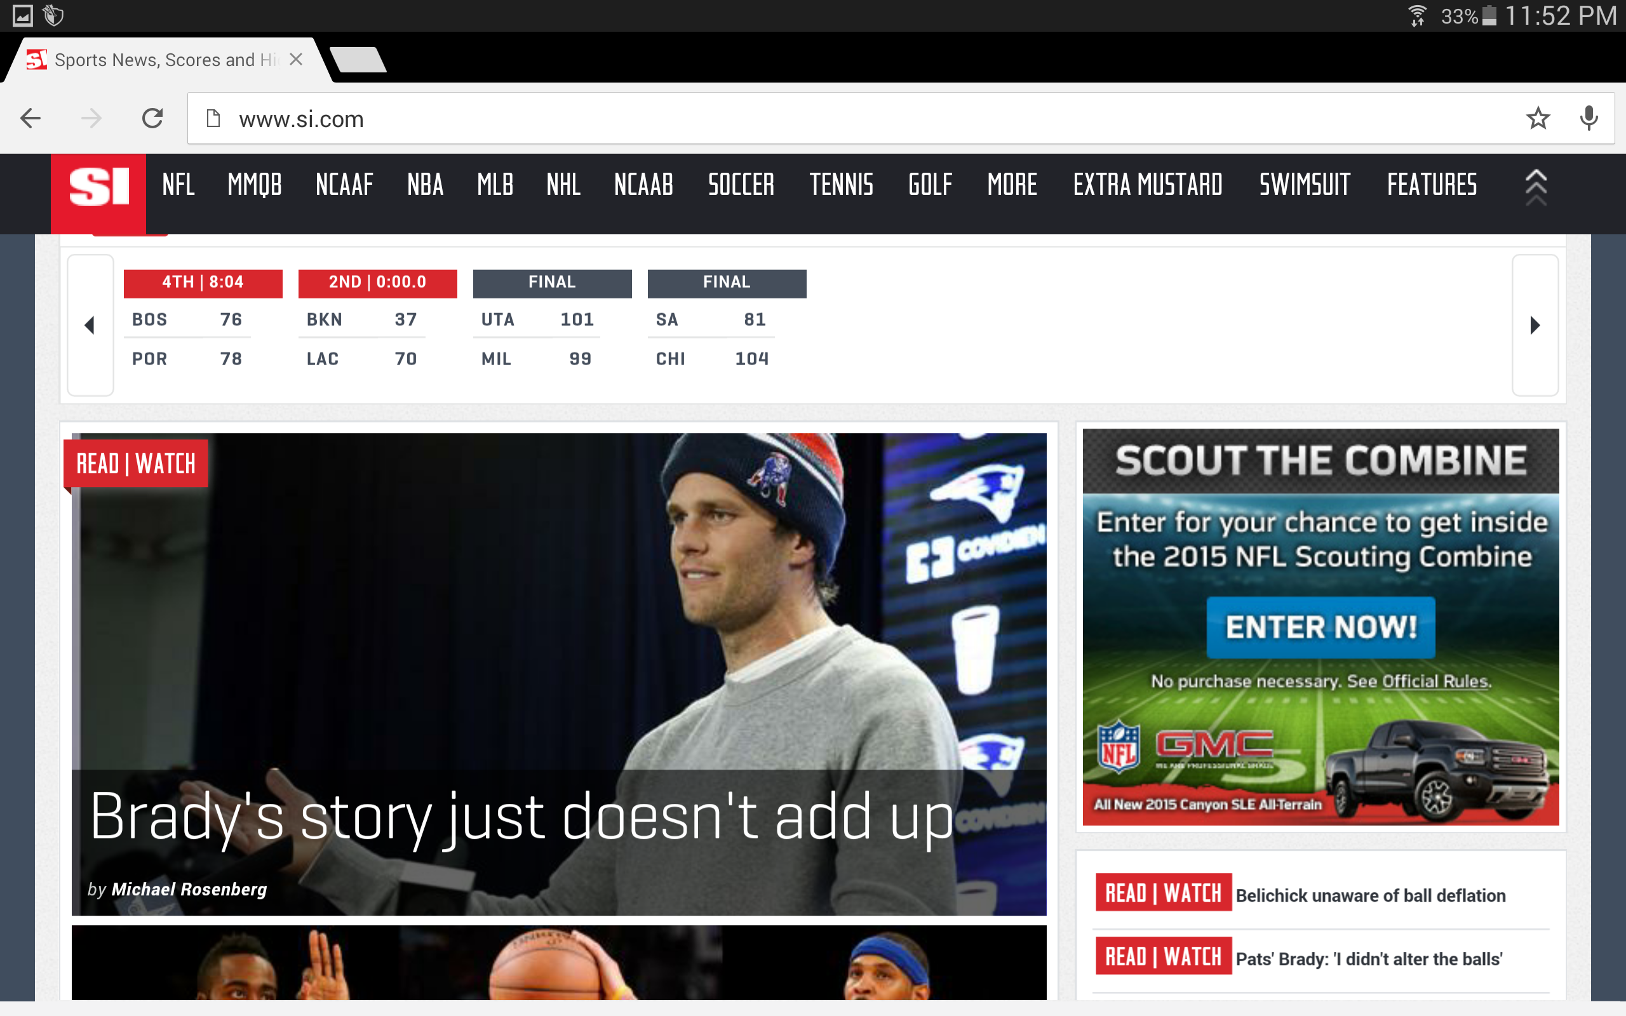This screenshot has height=1016, width=1626.
Task: Open the MORE menu
Action: pyautogui.click(x=1012, y=185)
